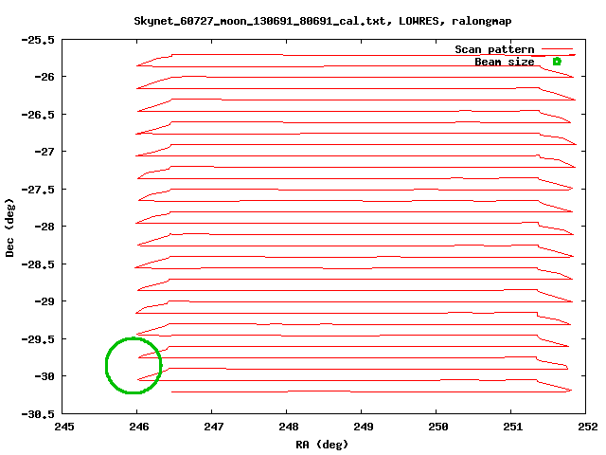This screenshot has width=606, height=455.
Task: Click the 251 tick label on RA axis
Action: click(512, 427)
